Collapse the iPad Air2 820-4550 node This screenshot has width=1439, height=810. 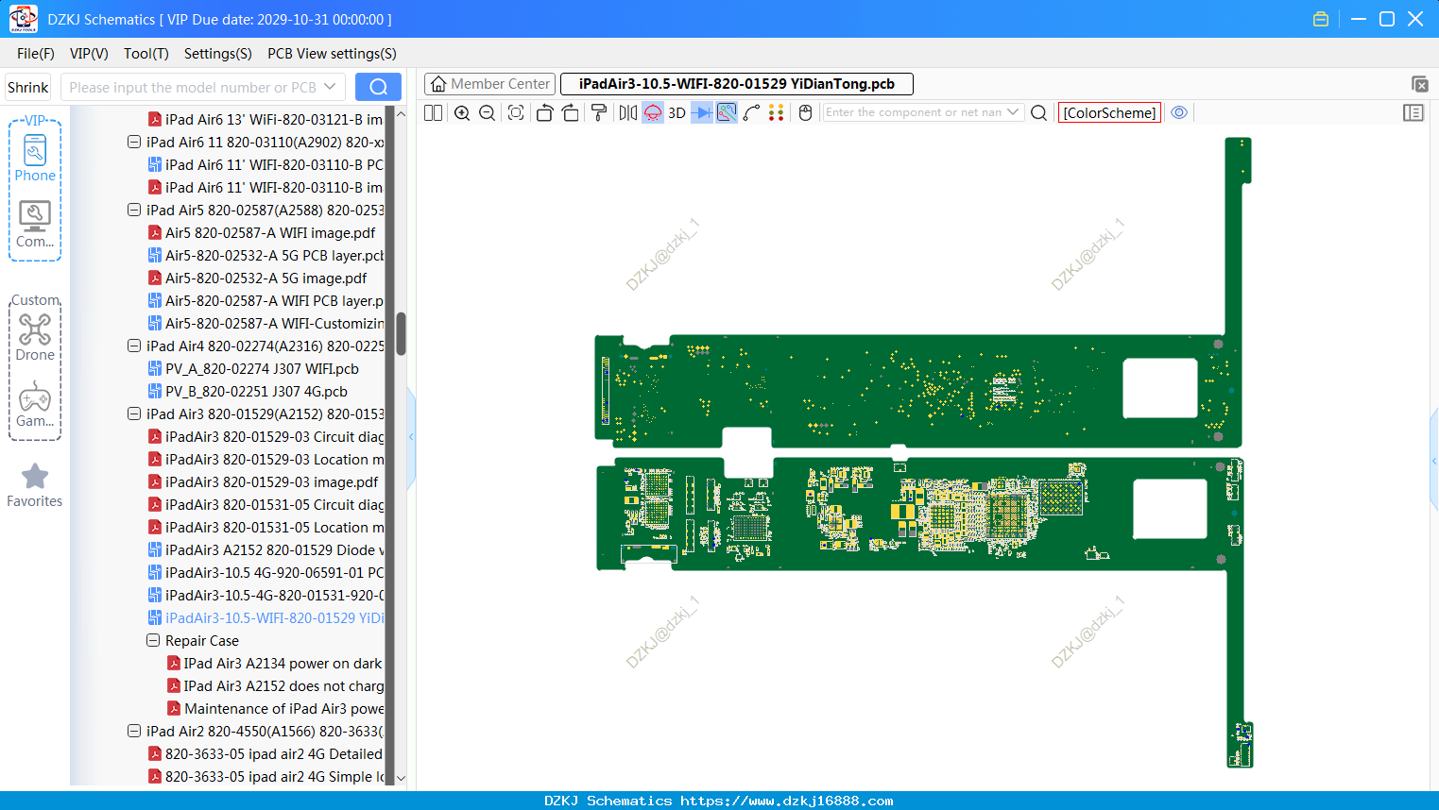pos(134,731)
